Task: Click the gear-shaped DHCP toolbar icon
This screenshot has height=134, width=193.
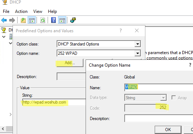Action: click(x=73, y=20)
